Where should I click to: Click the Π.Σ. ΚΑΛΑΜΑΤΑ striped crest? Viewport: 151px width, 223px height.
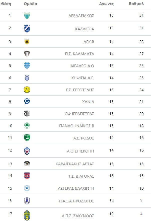point(27,54)
